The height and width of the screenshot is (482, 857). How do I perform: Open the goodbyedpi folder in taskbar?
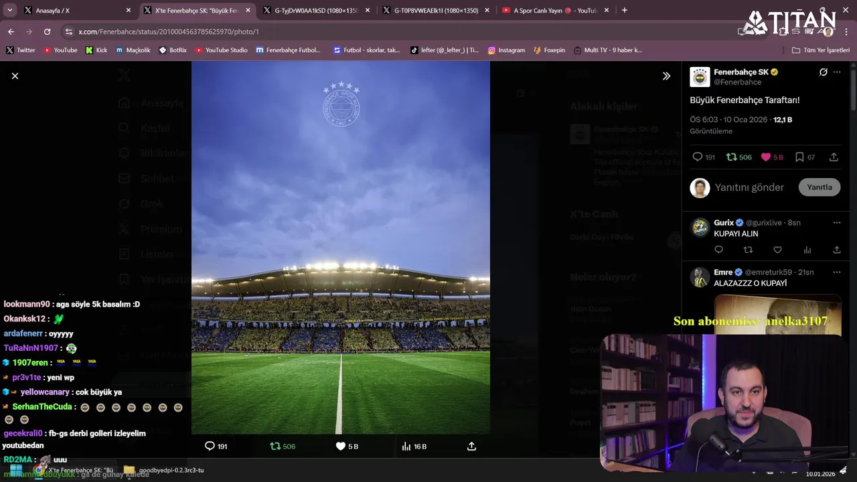[x=163, y=470]
